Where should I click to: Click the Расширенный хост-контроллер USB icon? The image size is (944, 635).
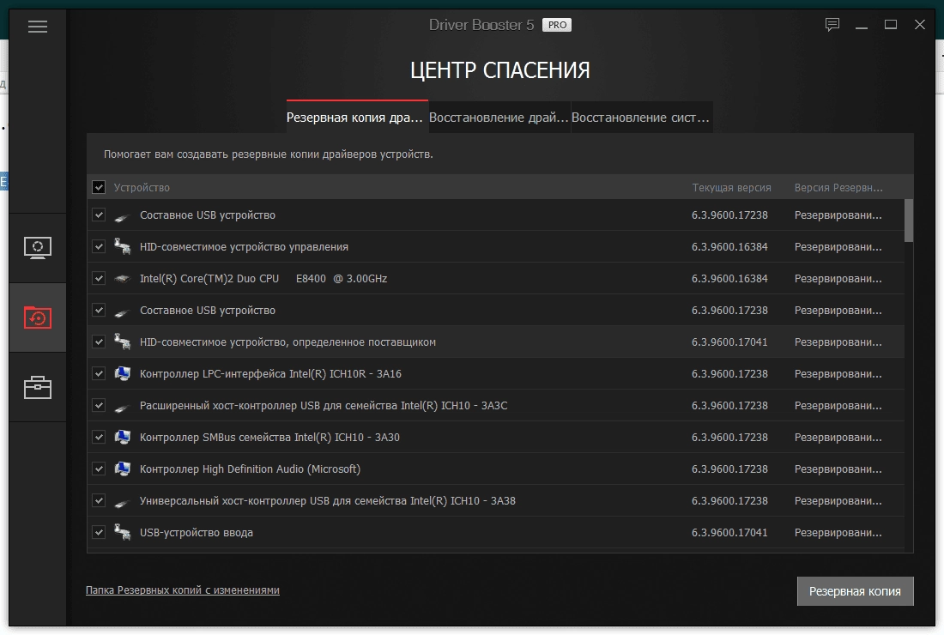coord(122,408)
